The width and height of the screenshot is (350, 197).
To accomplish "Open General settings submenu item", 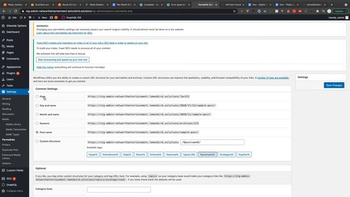I will [7, 99].
